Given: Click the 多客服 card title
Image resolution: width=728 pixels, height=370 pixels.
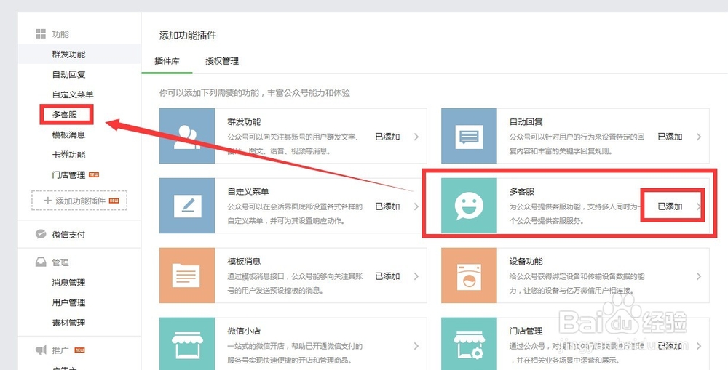Looking at the screenshot, I should (x=522, y=191).
